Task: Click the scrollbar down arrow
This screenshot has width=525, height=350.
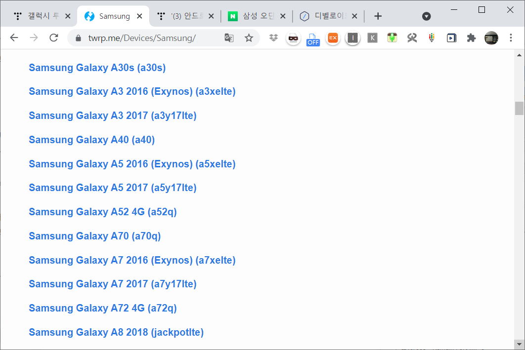Action: coord(519,344)
